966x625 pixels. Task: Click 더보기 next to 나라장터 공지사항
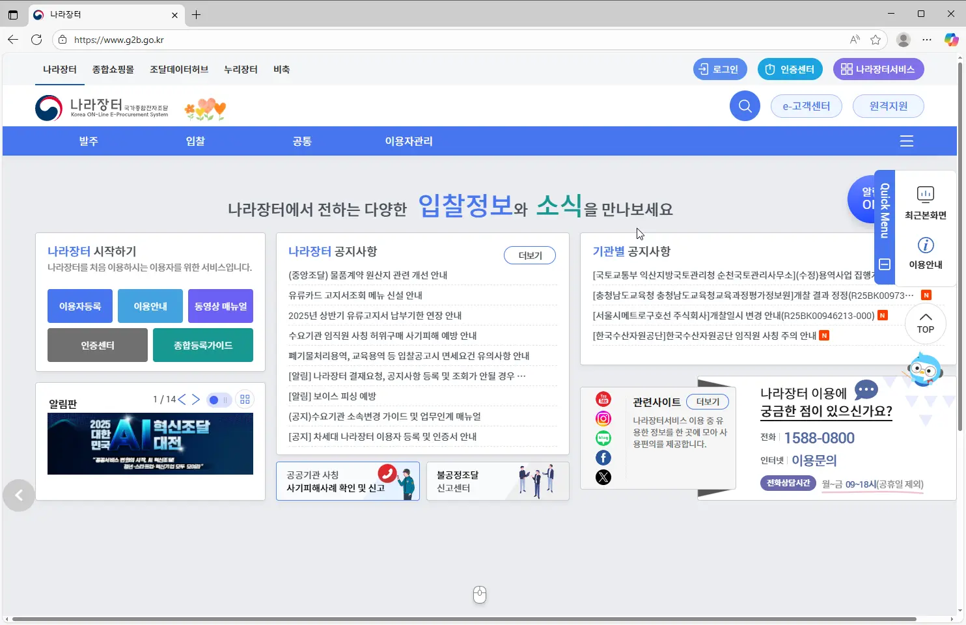click(x=530, y=256)
